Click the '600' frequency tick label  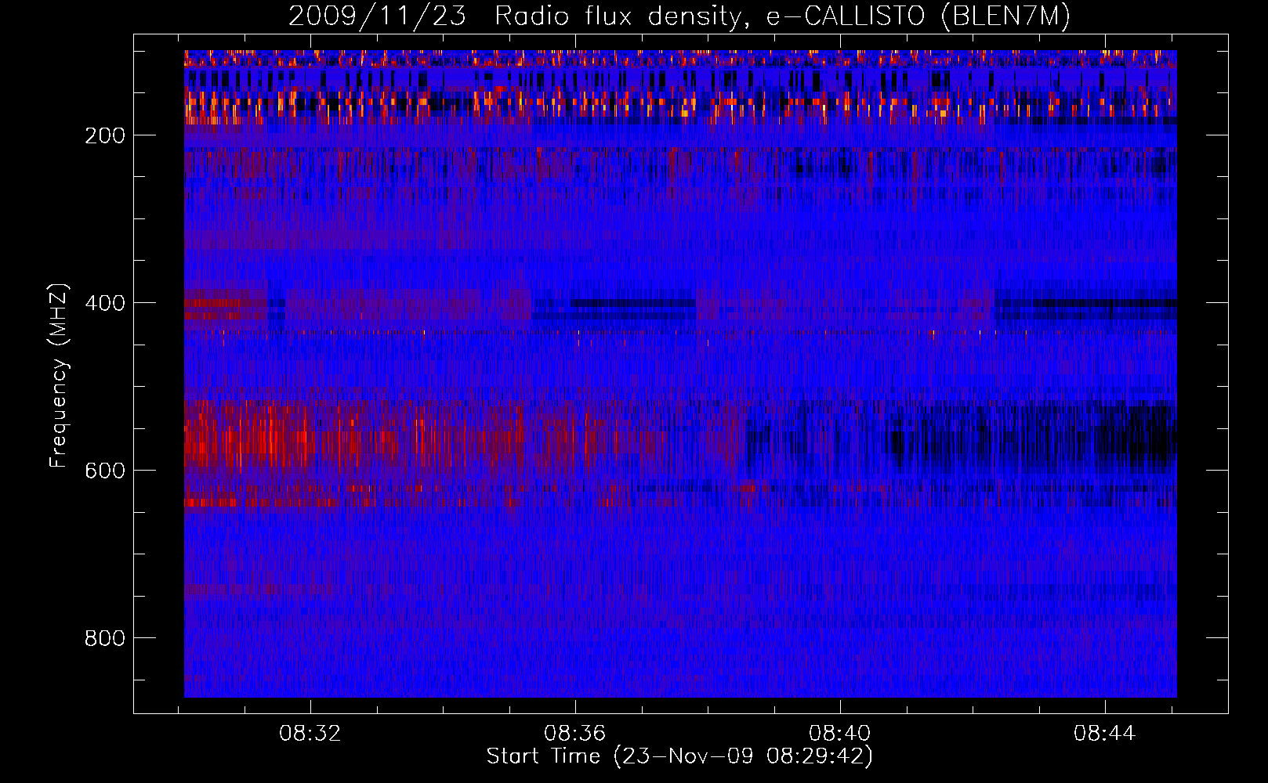[x=105, y=471]
